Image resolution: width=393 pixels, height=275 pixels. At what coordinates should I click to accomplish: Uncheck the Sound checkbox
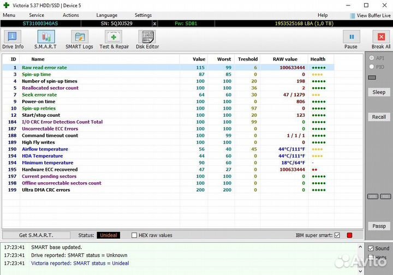pos(371,248)
